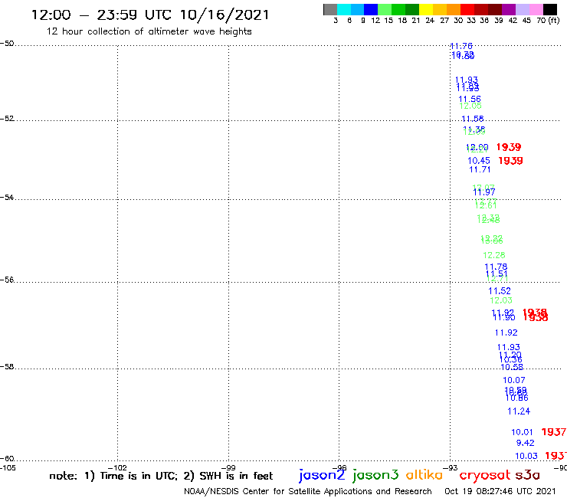567x498 pixels.
Task: Click the latitude axis label -56
Action: (x=7, y=280)
